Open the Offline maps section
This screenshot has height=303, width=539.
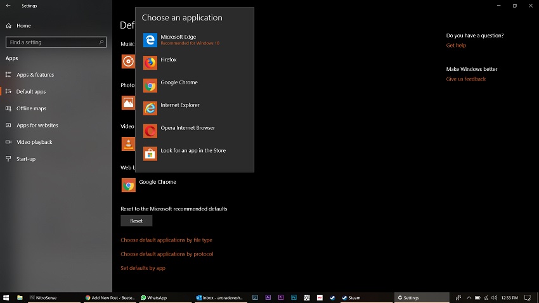(31, 108)
